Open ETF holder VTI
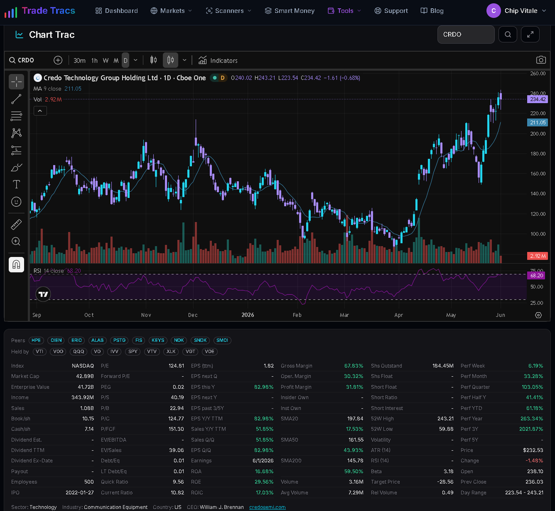 click(x=40, y=351)
